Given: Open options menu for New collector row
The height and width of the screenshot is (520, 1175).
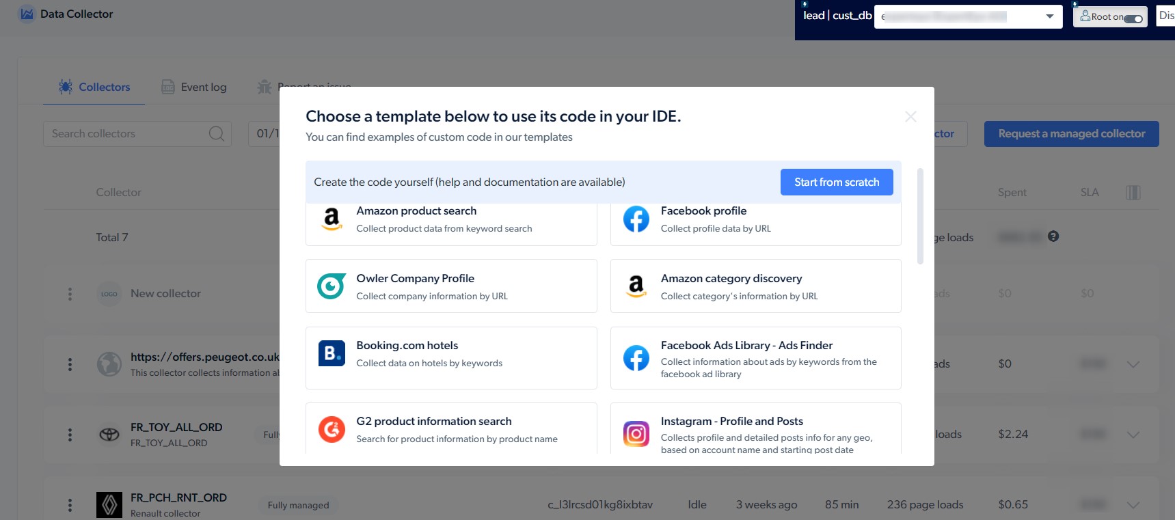Looking at the screenshot, I should point(70,294).
